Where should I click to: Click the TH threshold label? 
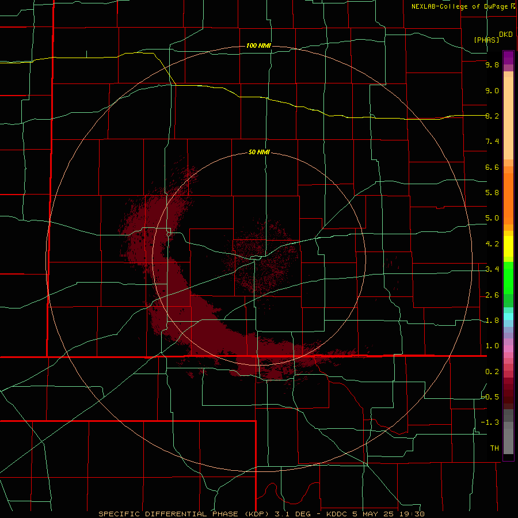[494, 448]
